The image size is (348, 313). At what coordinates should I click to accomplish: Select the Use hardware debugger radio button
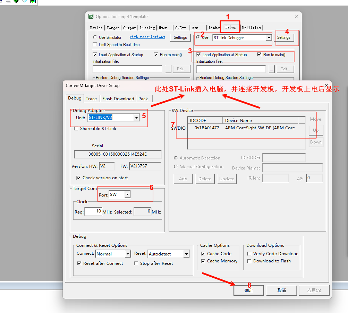[198, 37]
